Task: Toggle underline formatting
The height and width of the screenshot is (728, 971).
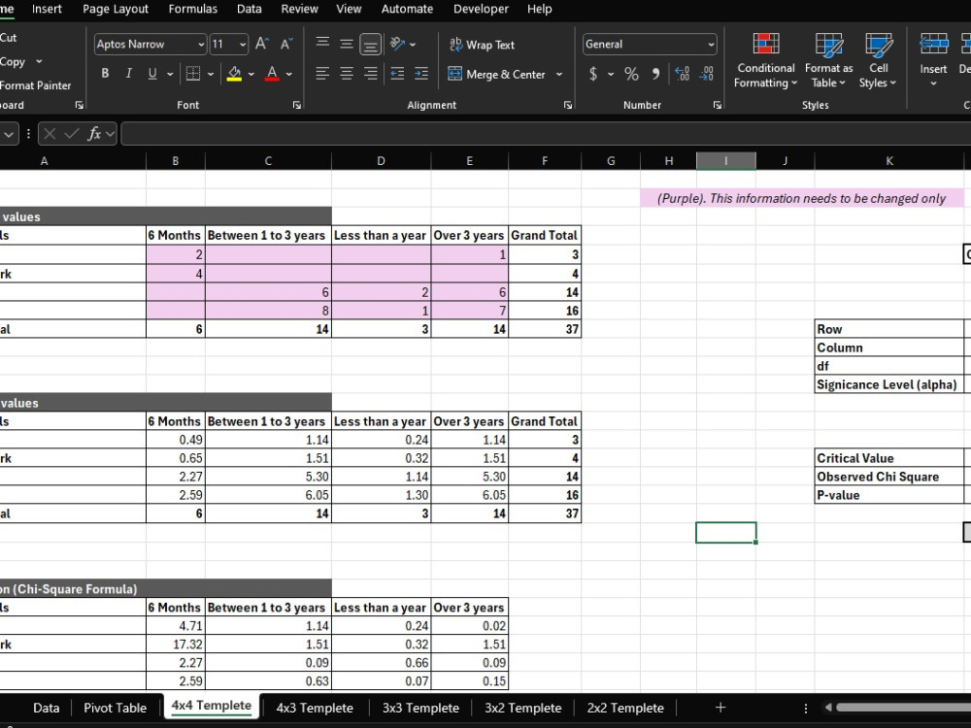Action: pyautogui.click(x=154, y=73)
